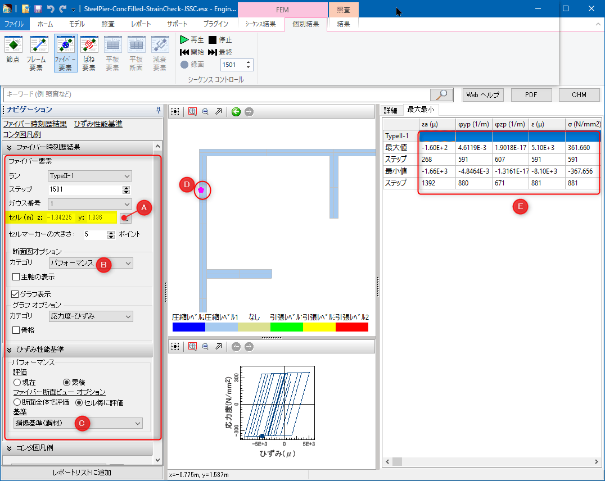This screenshot has height=481, width=605.
Task: Click the keyword search magnifier button
Action: click(x=441, y=94)
